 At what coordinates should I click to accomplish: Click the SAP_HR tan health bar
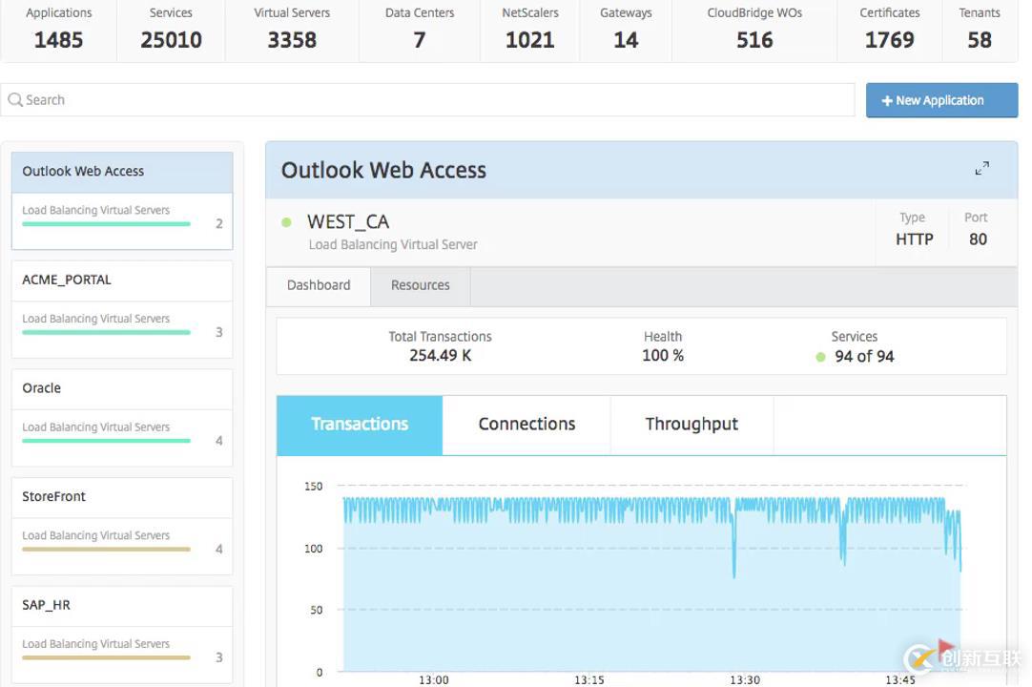click(x=107, y=657)
